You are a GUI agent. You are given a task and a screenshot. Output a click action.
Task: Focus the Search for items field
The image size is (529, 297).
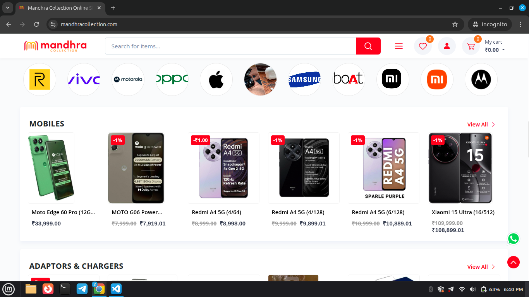tap(230, 46)
